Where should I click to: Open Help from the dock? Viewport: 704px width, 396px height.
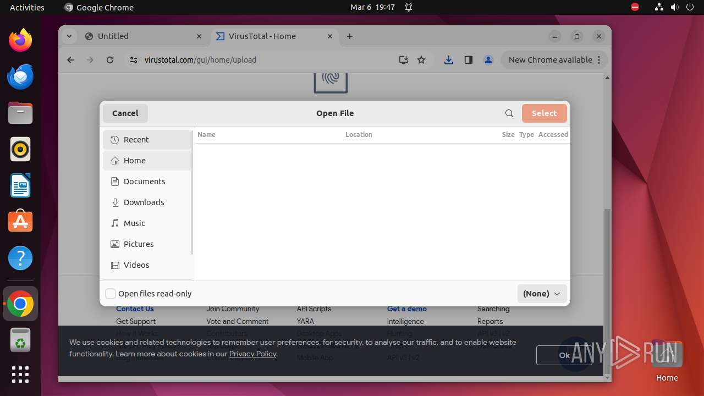[x=20, y=258]
